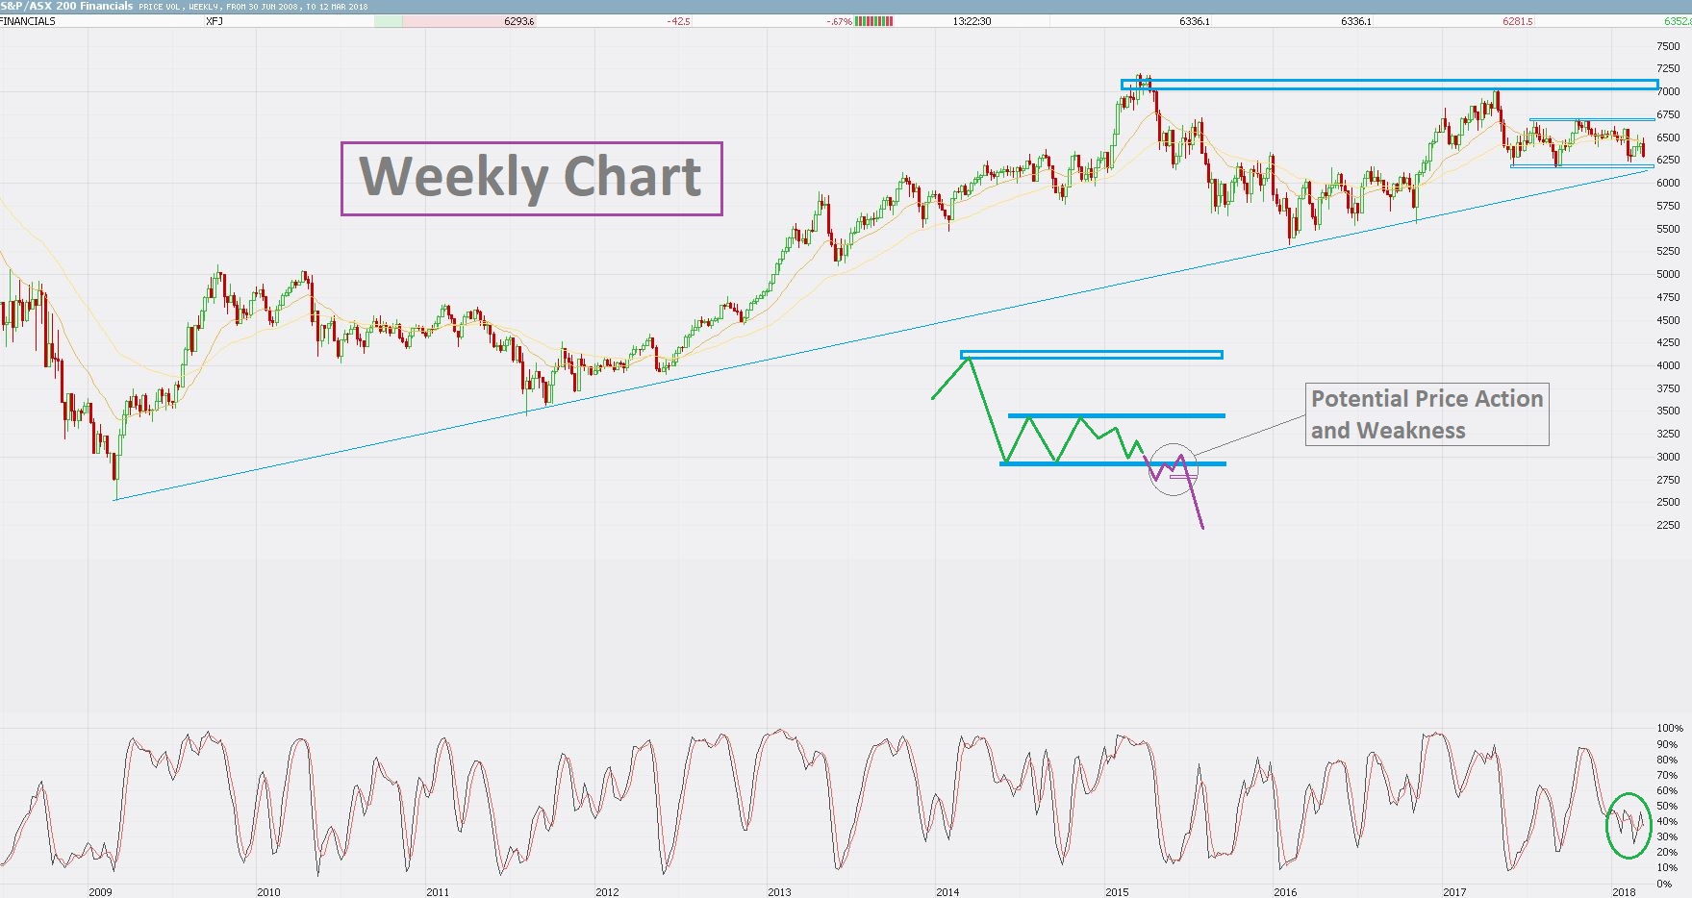
Task: Click the S&P/ASX 200 Financials chart title
Action: pyautogui.click(x=67, y=6)
